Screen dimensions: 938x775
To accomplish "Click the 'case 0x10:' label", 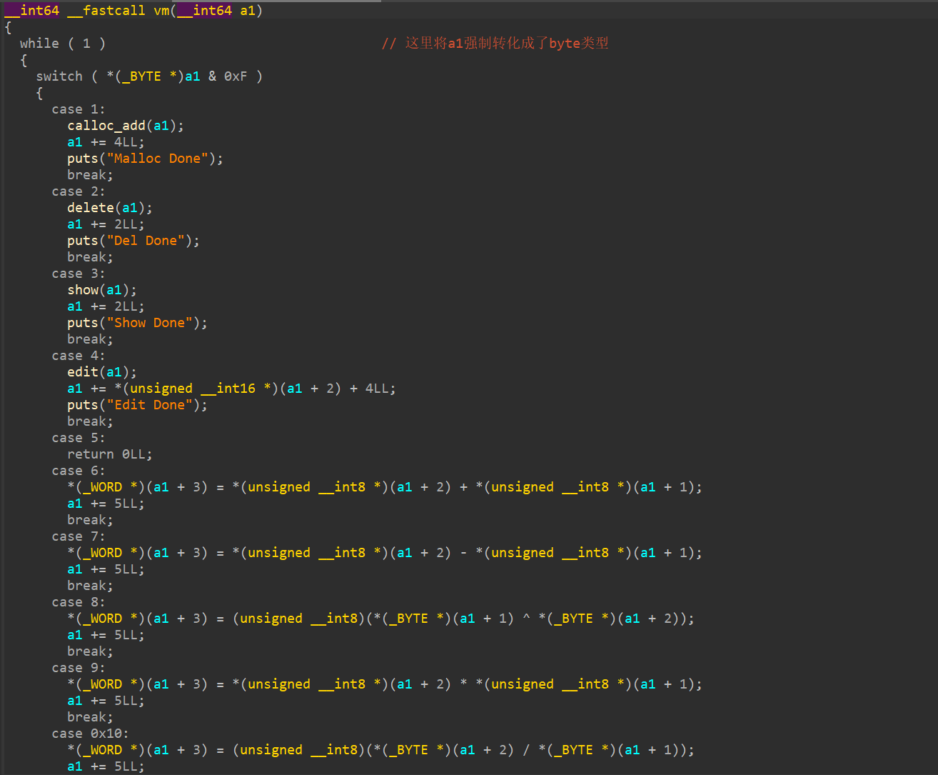I will [91, 734].
